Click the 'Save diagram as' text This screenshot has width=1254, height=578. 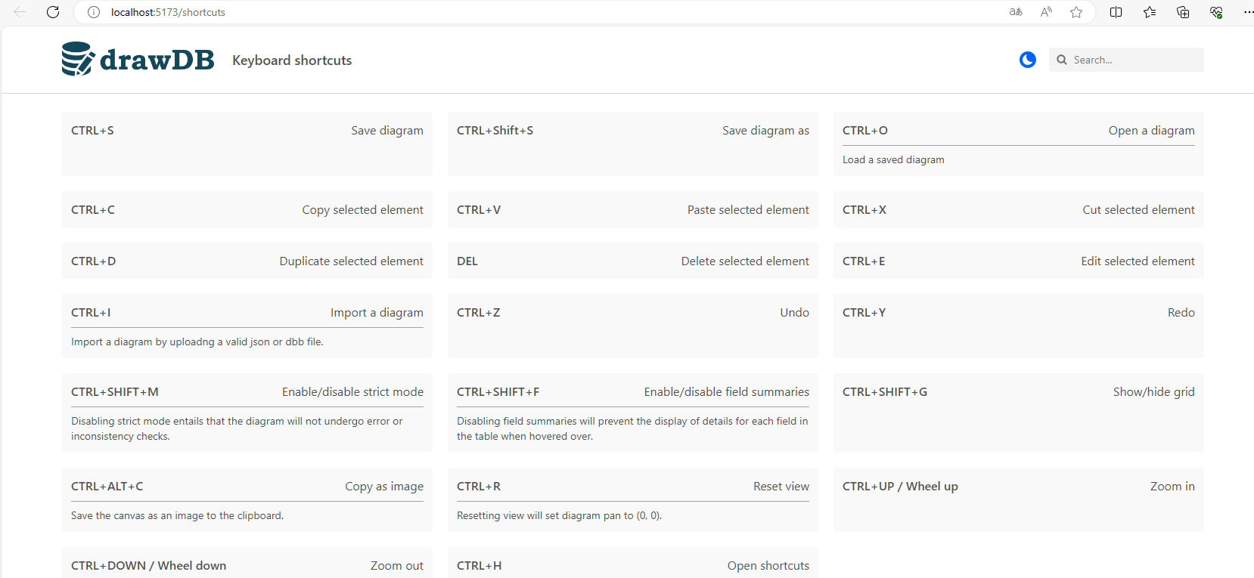coord(765,131)
